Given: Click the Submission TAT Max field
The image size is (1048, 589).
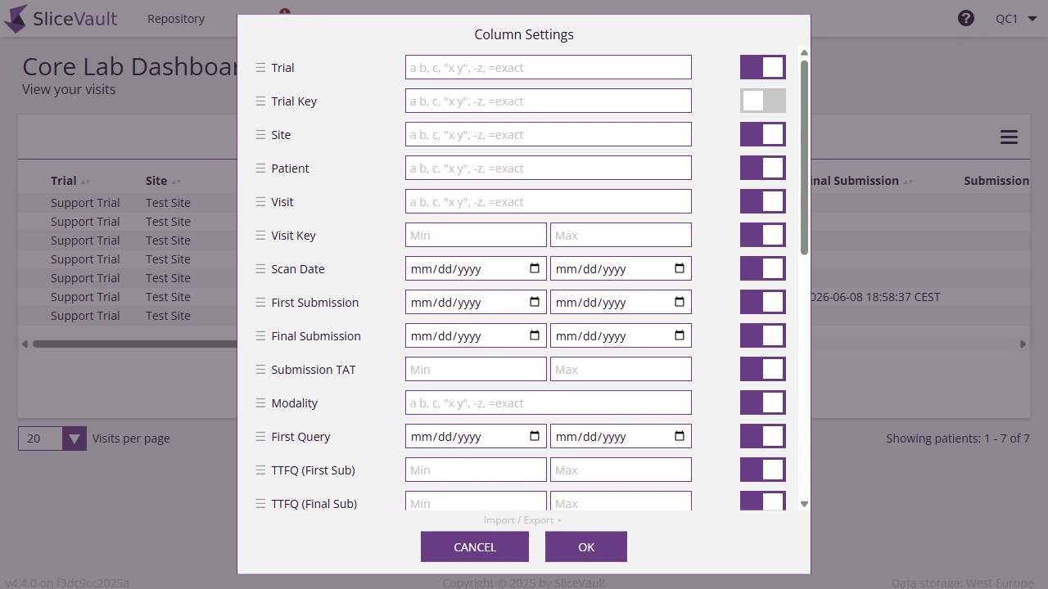Looking at the screenshot, I should 621,369.
